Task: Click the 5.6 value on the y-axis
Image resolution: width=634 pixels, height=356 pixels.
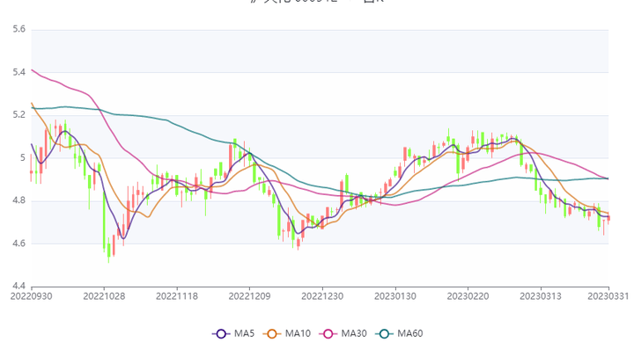Action: click(18, 30)
